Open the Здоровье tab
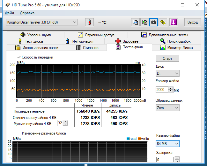This screenshot has width=207, height=166. pyautogui.click(x=127, y=41)
